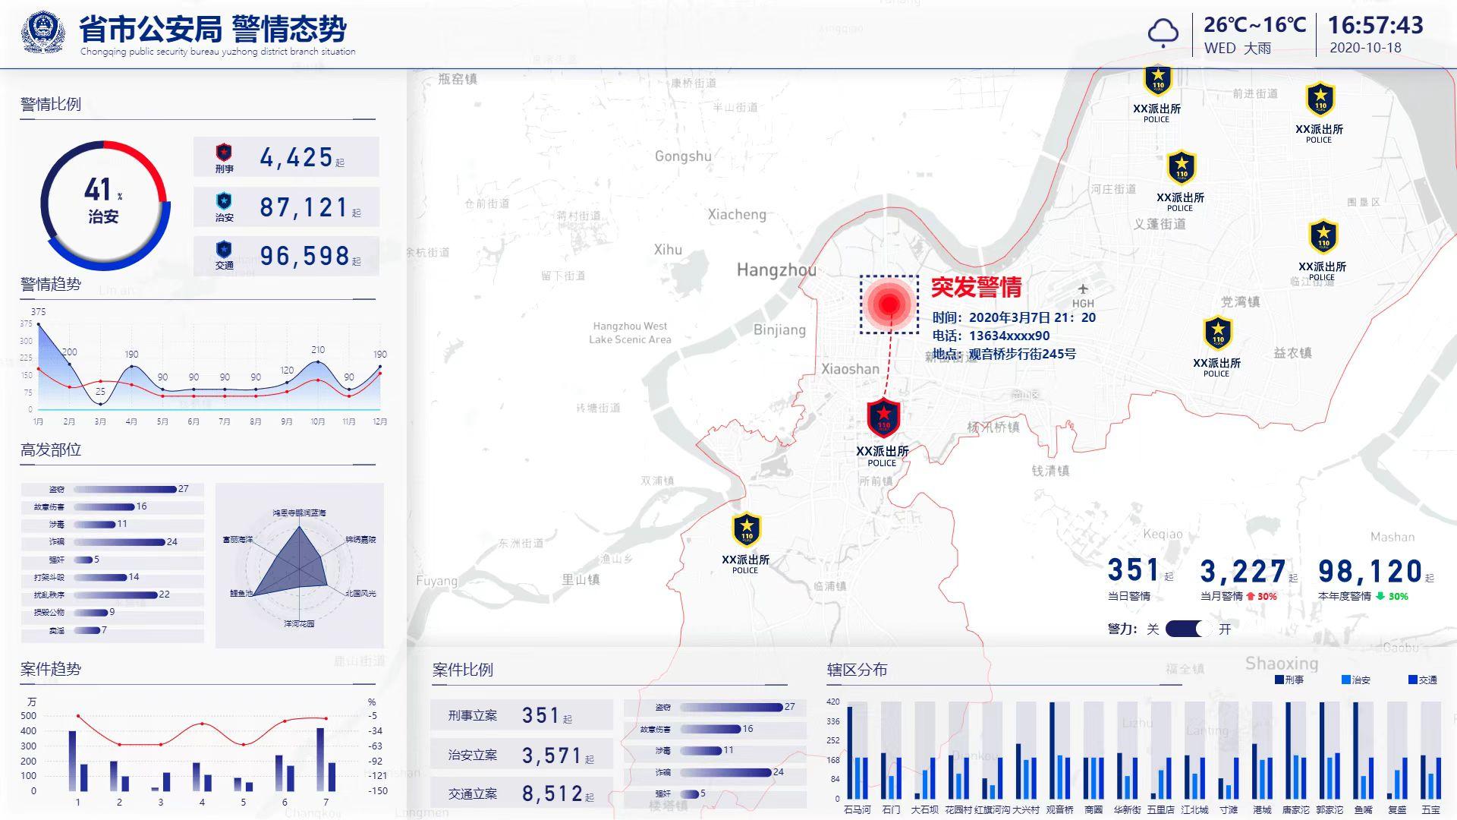Select police station marker near Fuyang

coord(747,529)
